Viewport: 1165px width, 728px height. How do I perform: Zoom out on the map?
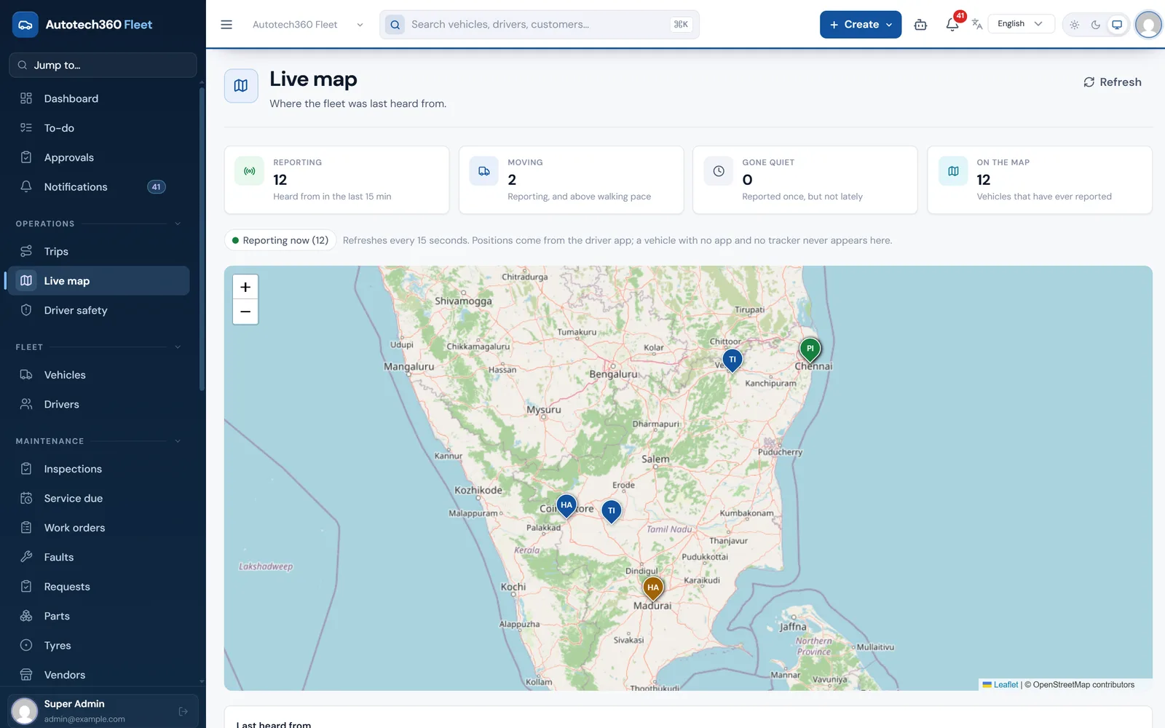coord(245,312)
